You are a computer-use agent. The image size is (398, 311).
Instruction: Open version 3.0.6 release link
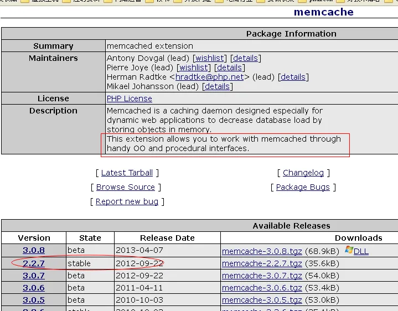[34, 288]
